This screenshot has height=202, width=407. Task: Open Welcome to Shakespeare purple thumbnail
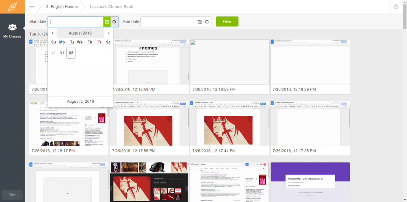[x=310, y=182]
